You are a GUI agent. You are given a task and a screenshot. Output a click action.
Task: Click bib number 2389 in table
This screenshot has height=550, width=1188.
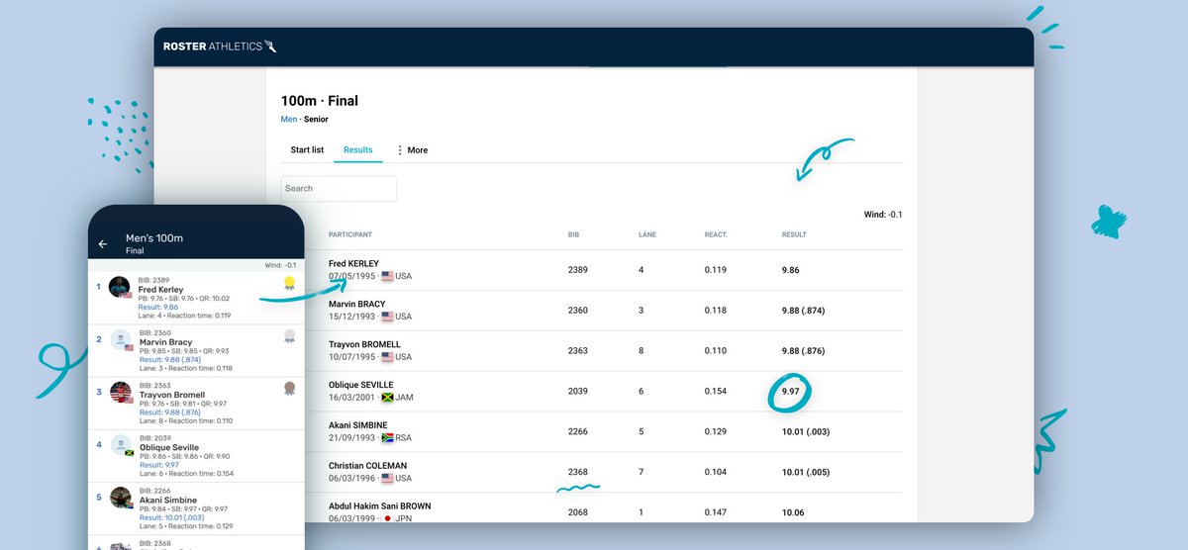pos(578,270)
